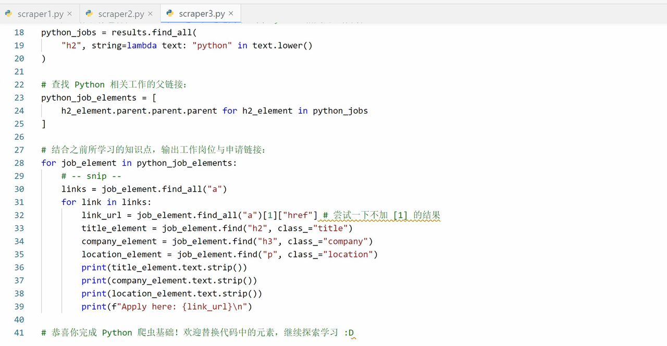Image resolution: width=667 pixels, height=346 pixels.
Task: Click the lambda keyword on line 19
Action: pos(142,45)
